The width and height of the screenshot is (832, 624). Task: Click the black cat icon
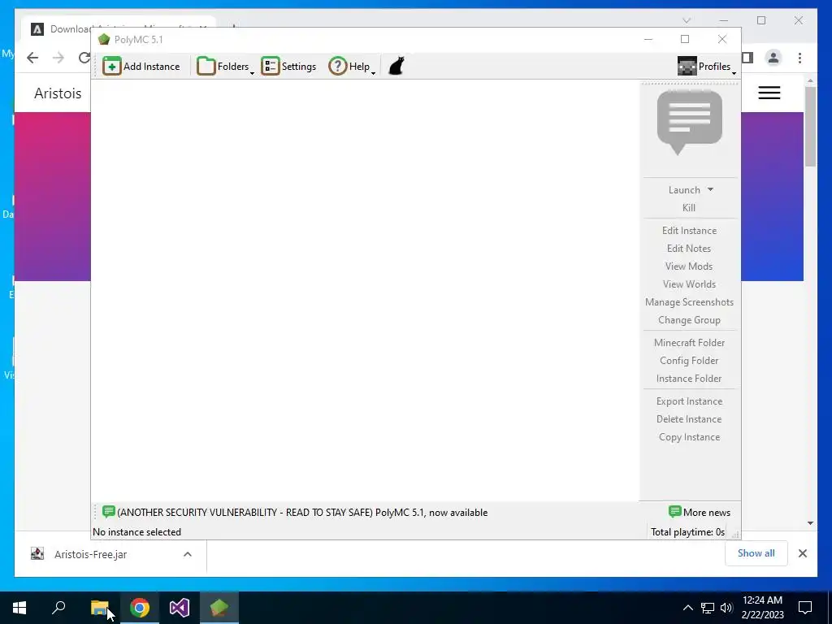tap(396, 67)
